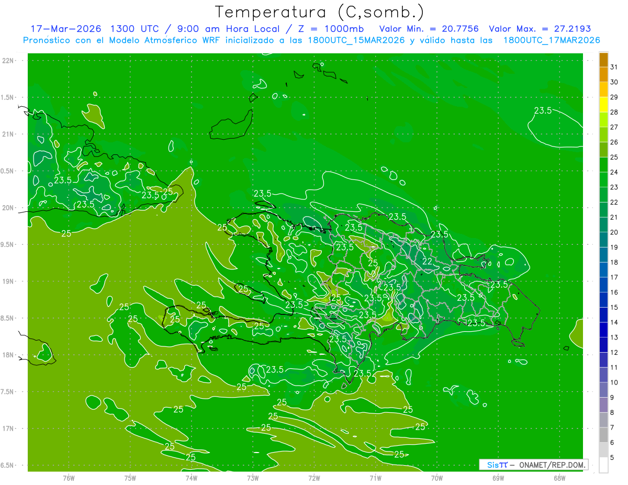628x485 pixels.
Task: Pick the dark blue legend swatch between 13 and 14
Action: pos(603,330)
